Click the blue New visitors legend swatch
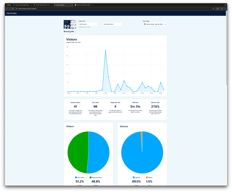This screenshot has height=192, width=232. click(x=76, y=177)
